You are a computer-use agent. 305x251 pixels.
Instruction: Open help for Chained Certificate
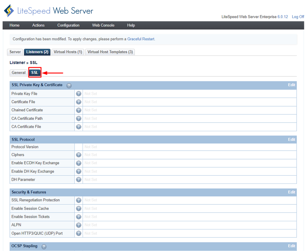coord(78,110)
